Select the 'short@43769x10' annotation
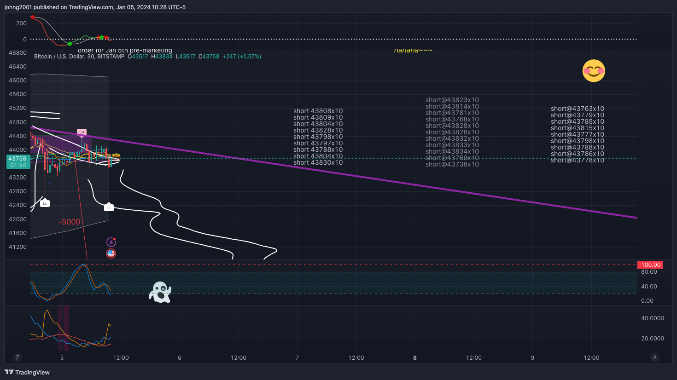677x380 pixels. click(452, 158)
